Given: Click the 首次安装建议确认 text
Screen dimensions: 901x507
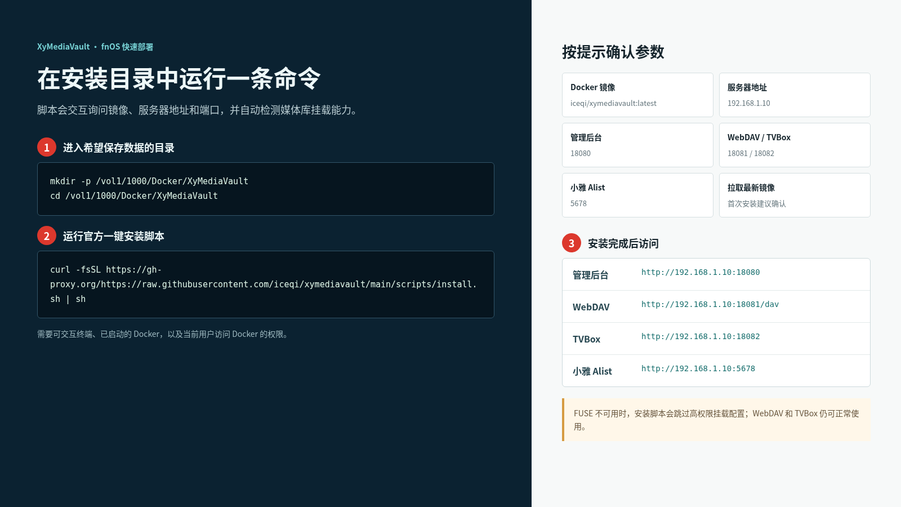Looking at the screenshot, I should (757, 203).
